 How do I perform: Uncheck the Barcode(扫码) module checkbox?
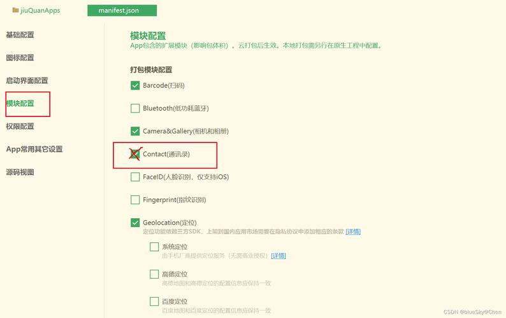pos(135,85)
